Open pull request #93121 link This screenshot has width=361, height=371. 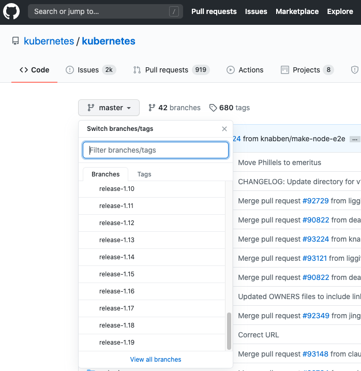pyautogui.click(x=314, y=258)
